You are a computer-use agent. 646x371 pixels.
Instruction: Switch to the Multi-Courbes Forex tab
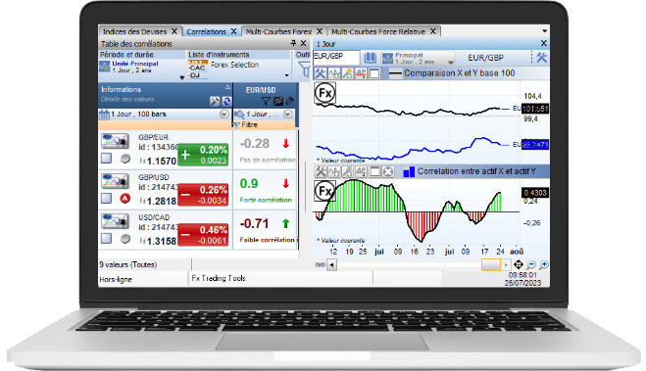click(278, 31)
